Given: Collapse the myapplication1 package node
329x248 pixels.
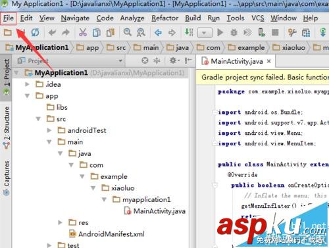Looking at the screenshot, I should (x=104, y=199).
